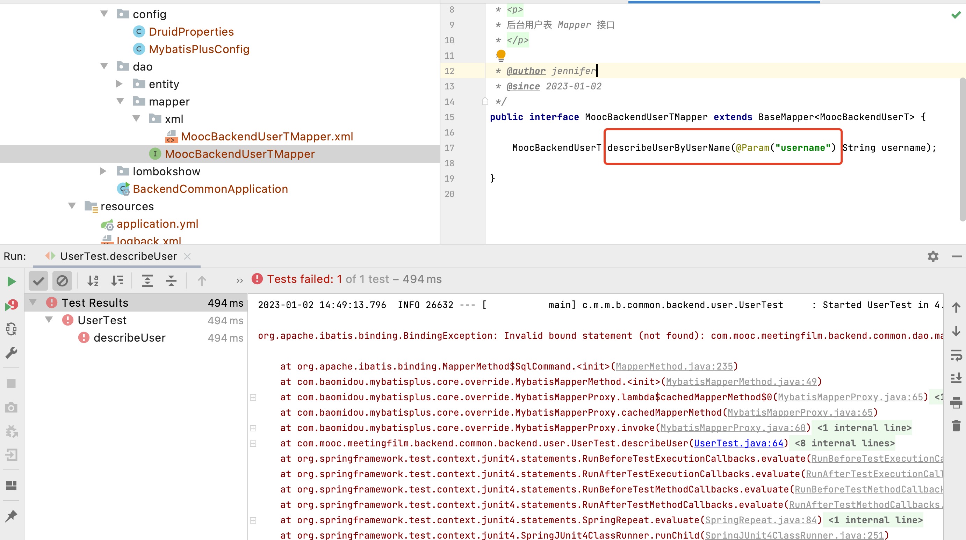
Task: Sort tests by duration
Action: pos(117,281)
